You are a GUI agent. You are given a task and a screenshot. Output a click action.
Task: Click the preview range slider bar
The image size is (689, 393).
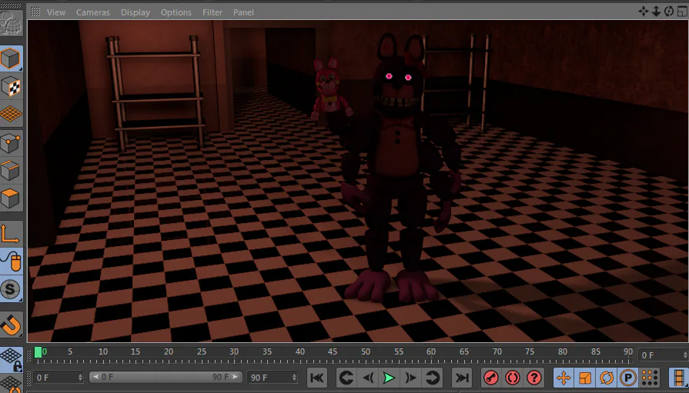[166, 377]
